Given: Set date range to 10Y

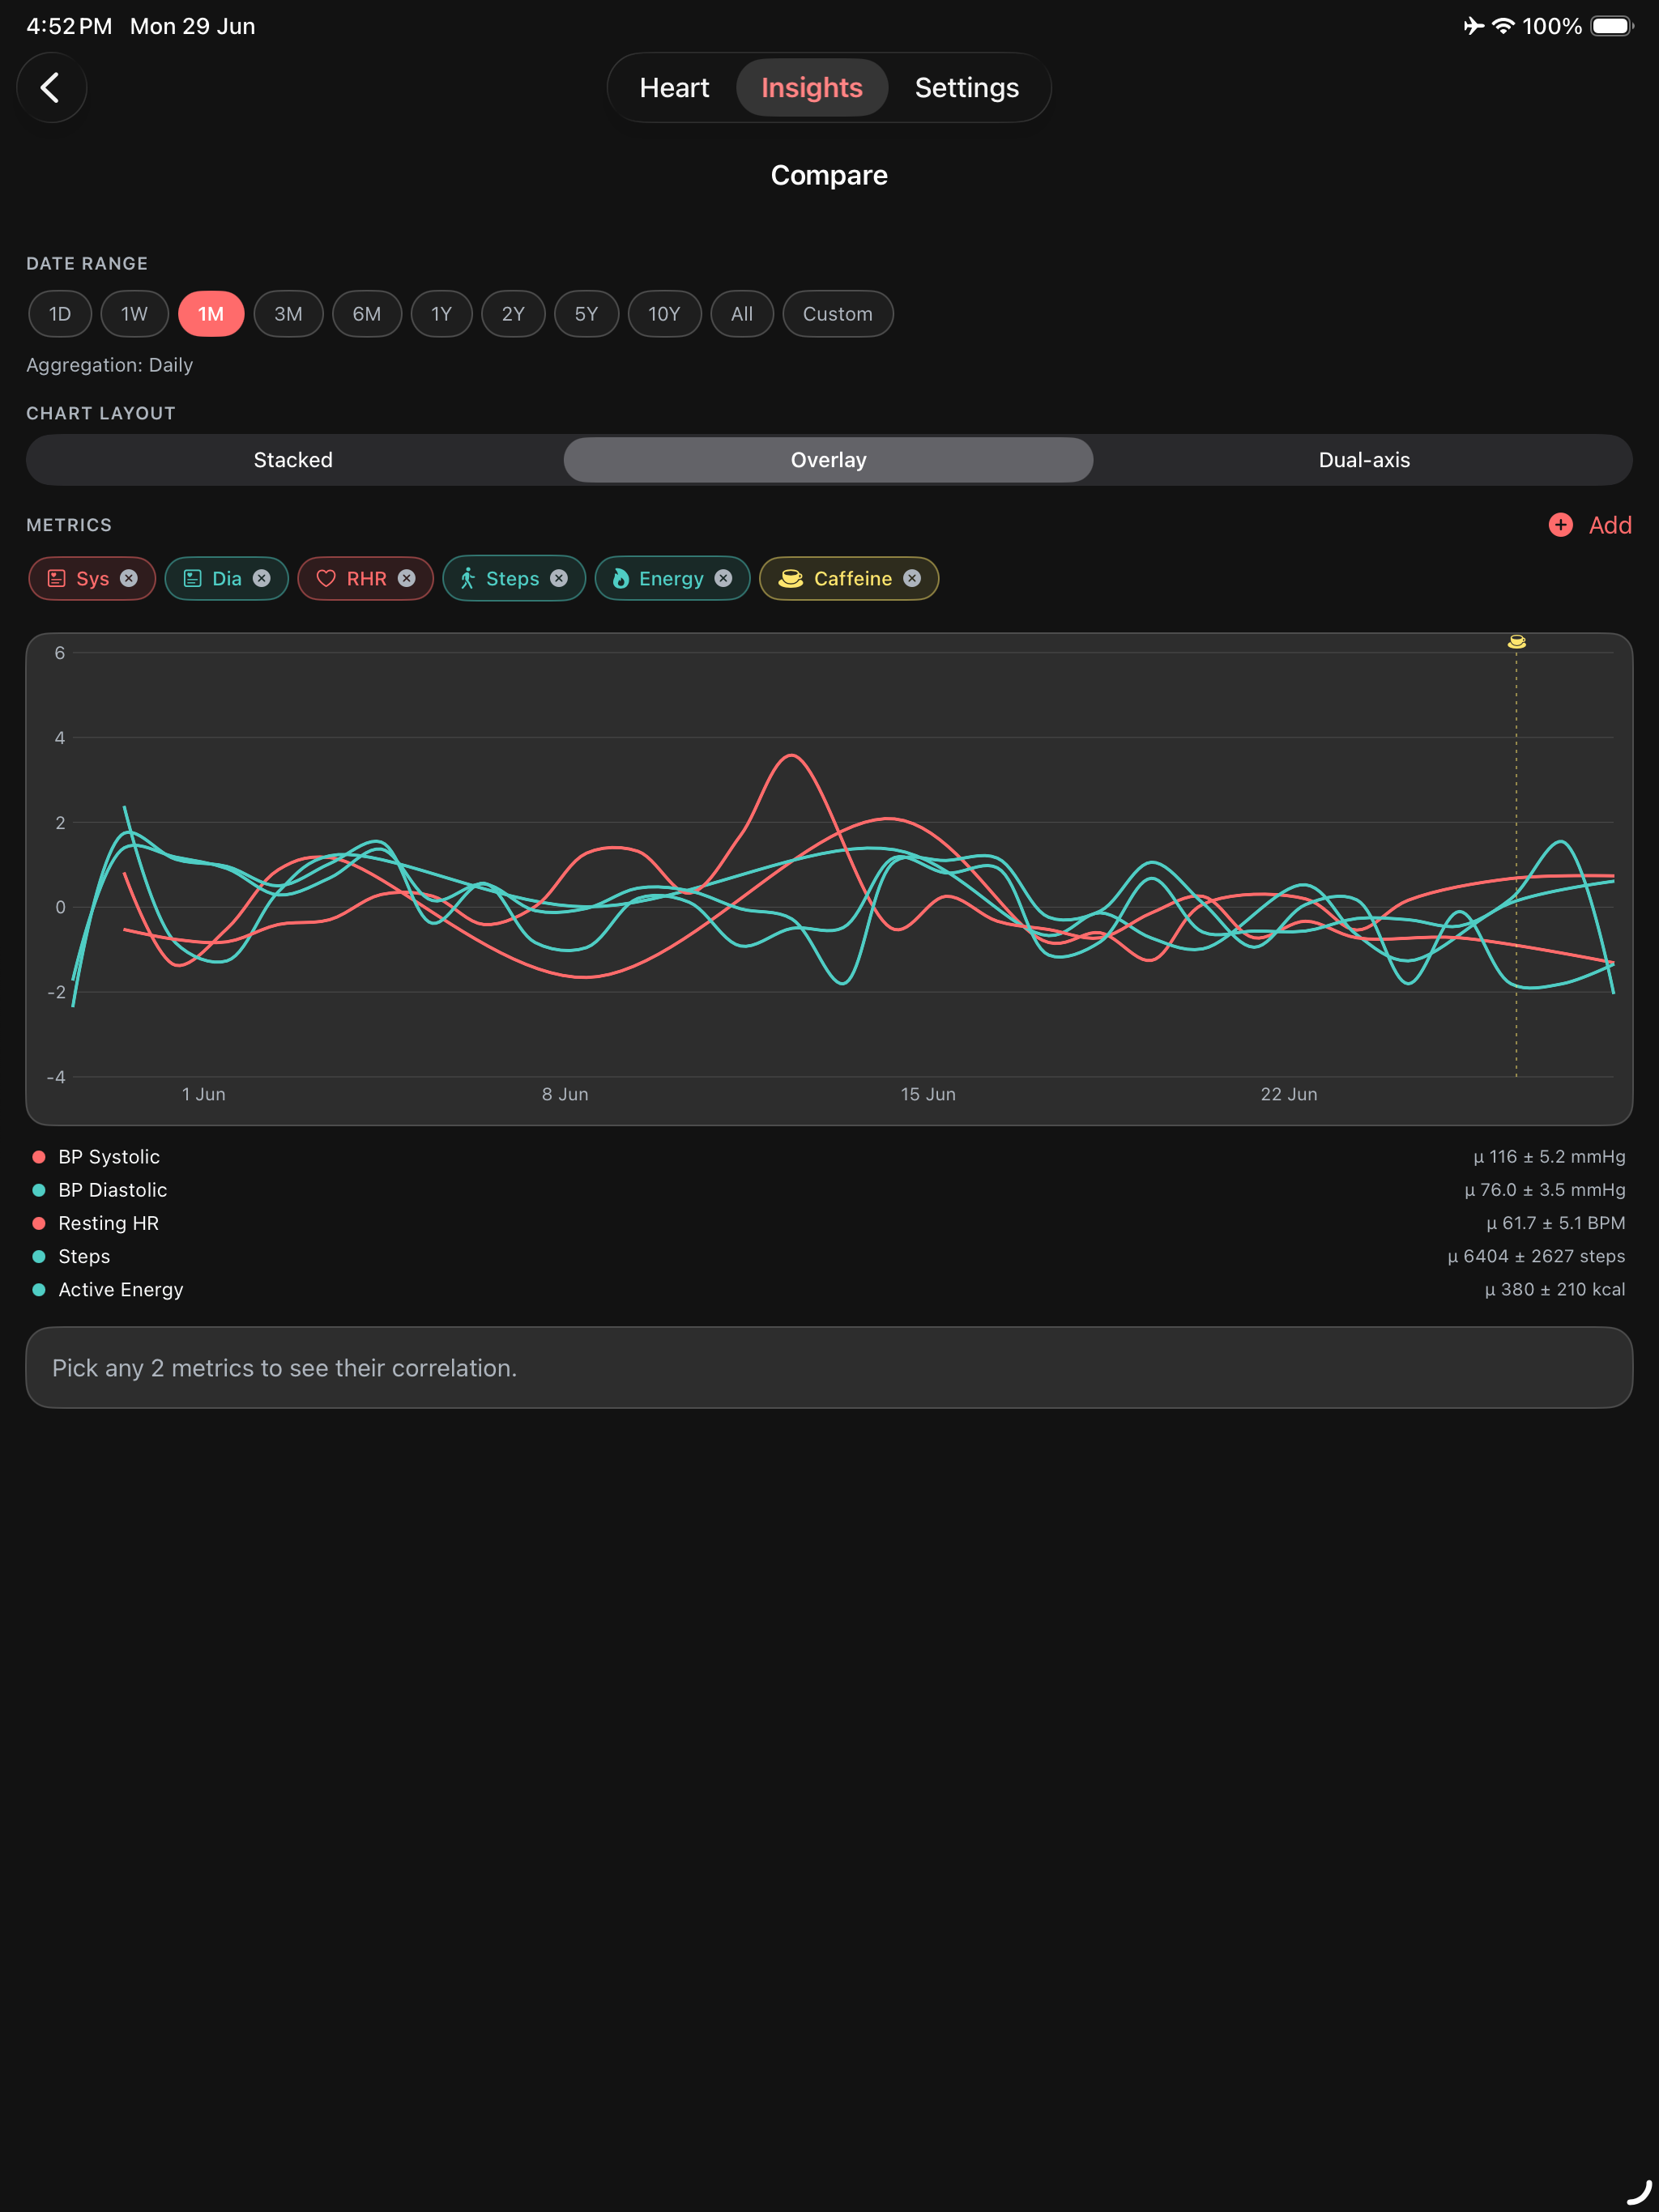Looking at the screenshot, I should 664,314.
